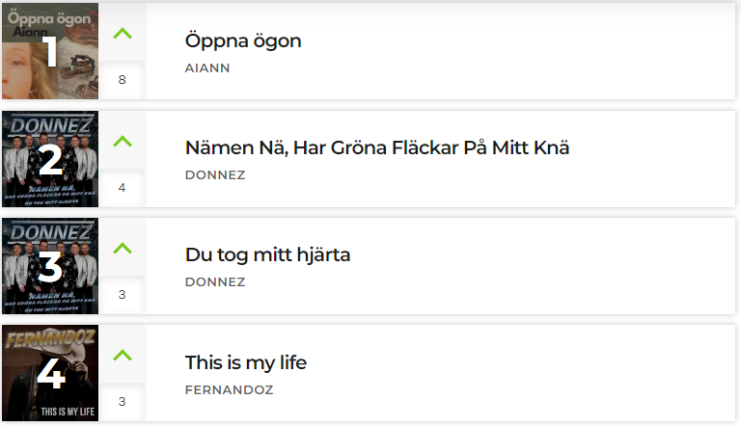Select the song title Du tog mitt hjärta
This screenshot has width=741, height=427.
tap(267, 255)
